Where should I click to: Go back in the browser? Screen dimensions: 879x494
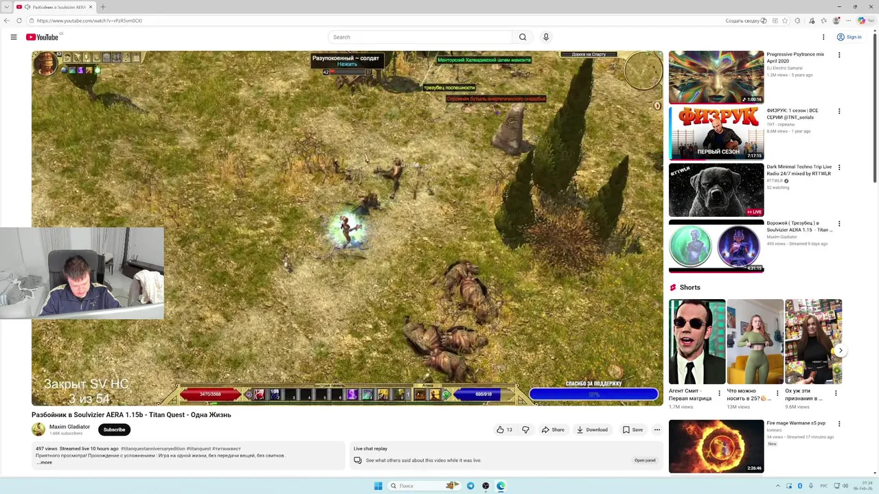7,21
